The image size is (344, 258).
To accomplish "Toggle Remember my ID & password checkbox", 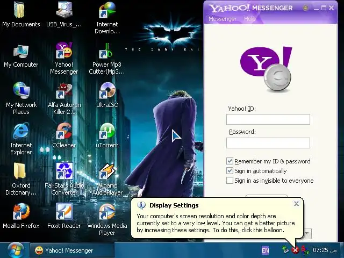I will coord(230,161).
